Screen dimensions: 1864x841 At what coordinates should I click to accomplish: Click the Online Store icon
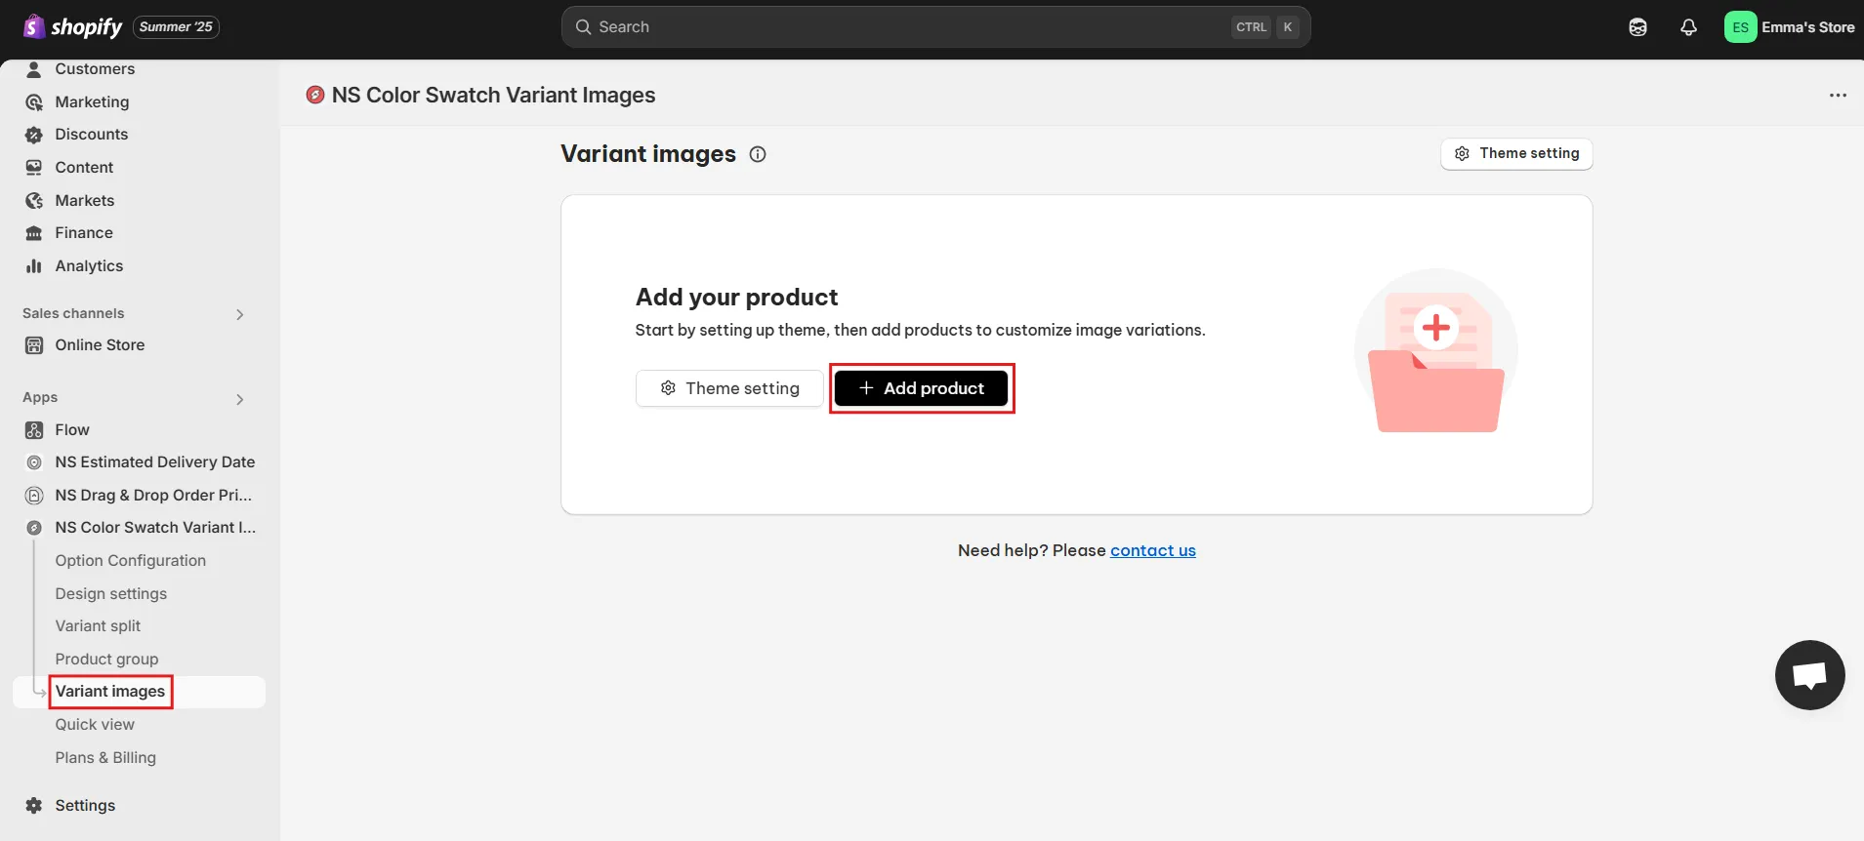[34, 345]
